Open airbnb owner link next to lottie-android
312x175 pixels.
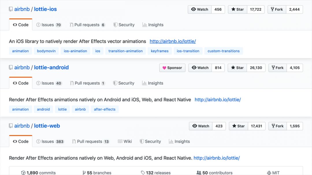22,67
